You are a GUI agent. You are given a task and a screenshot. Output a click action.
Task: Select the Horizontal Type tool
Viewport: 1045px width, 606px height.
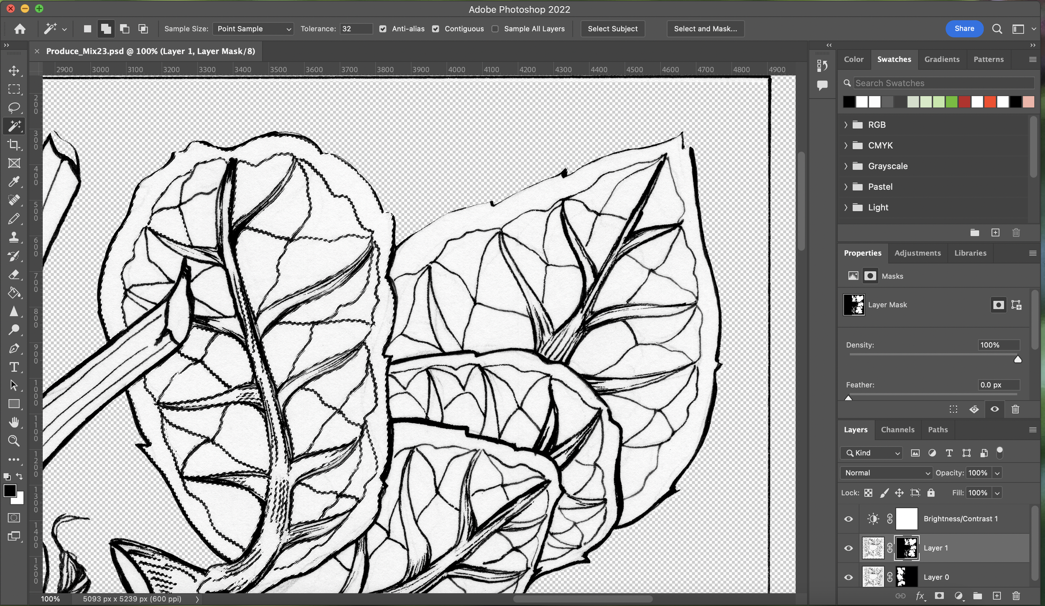click(x=14, y=367)
